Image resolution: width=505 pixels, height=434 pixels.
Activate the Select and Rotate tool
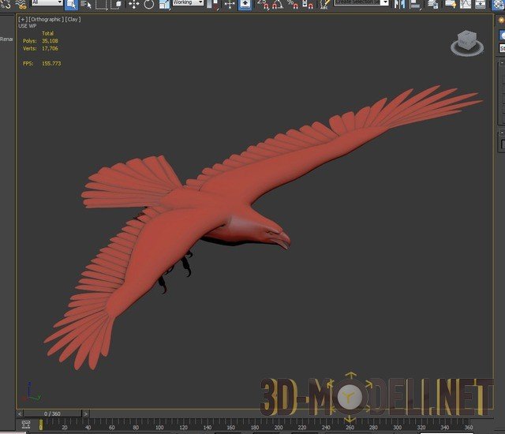pyautogui.click(x=148, y=4)
